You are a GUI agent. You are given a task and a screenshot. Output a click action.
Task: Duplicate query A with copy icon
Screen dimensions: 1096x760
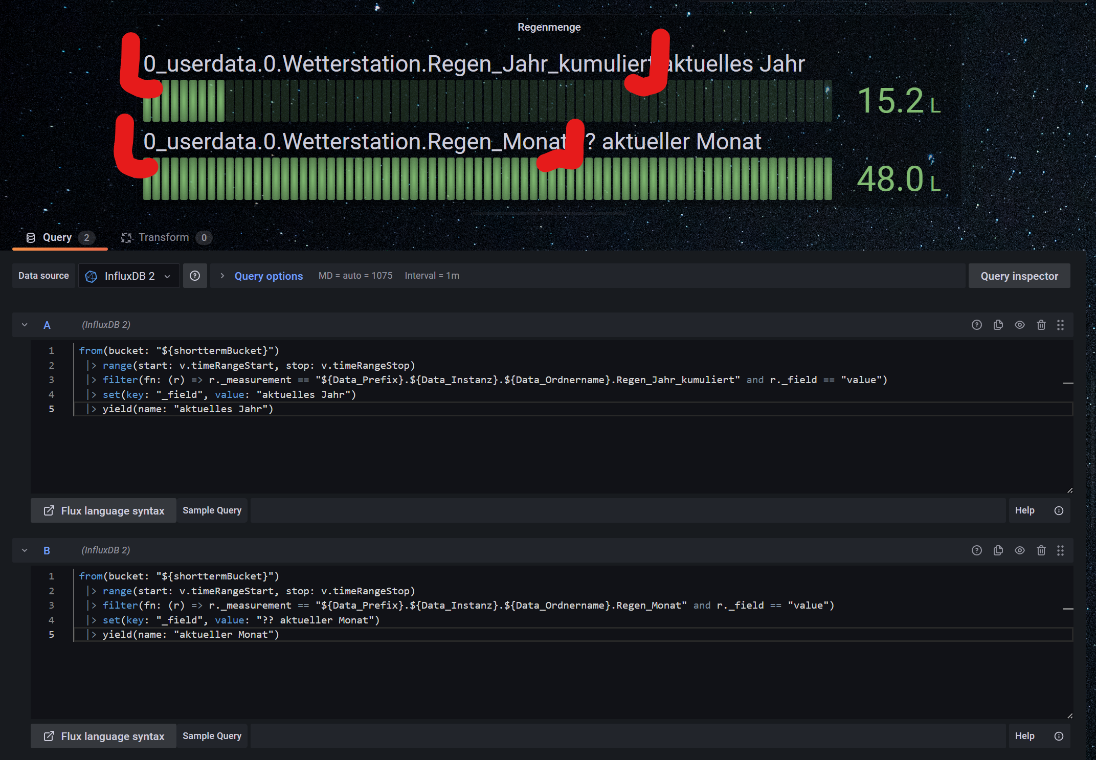pyautogui.click(x=998, y=325)
